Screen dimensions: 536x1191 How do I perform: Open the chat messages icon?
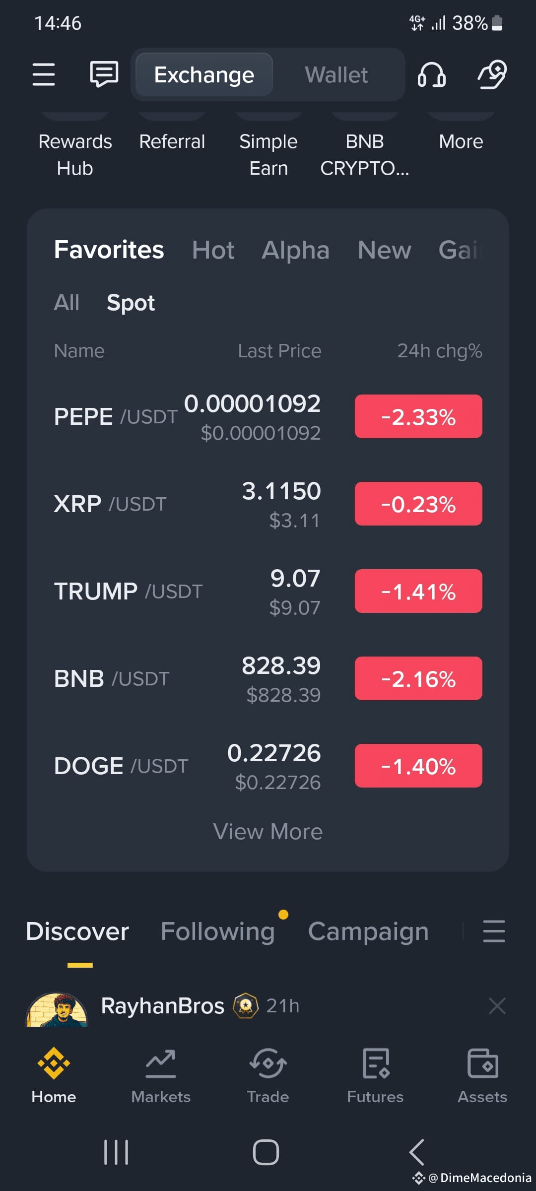click(104, 74)
